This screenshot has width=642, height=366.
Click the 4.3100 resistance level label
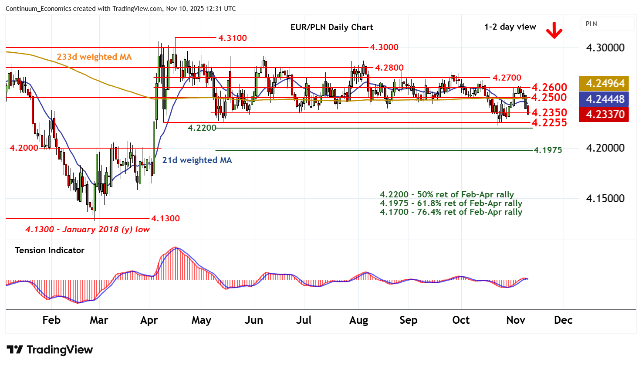click(233, 38)
